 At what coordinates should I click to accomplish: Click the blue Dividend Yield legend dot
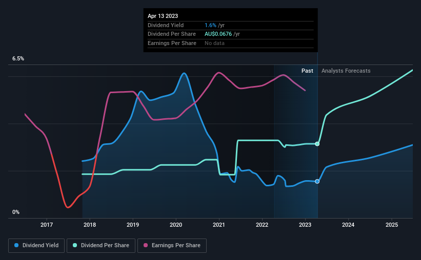click(16, 245)
